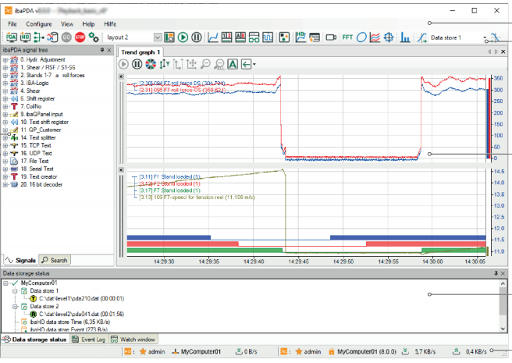Screen dimensions: 512x363
Task: Expand the 7. CoilNo tree node
Action: [5, 106]
